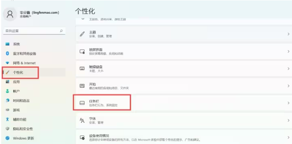This screenshot has height=144, width=292.
Task: Click the 主题 brush icon
Action: tap(82, 34)
